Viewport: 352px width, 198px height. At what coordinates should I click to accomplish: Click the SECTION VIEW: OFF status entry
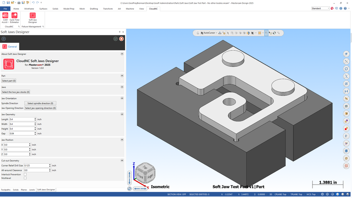pos(177,195)
